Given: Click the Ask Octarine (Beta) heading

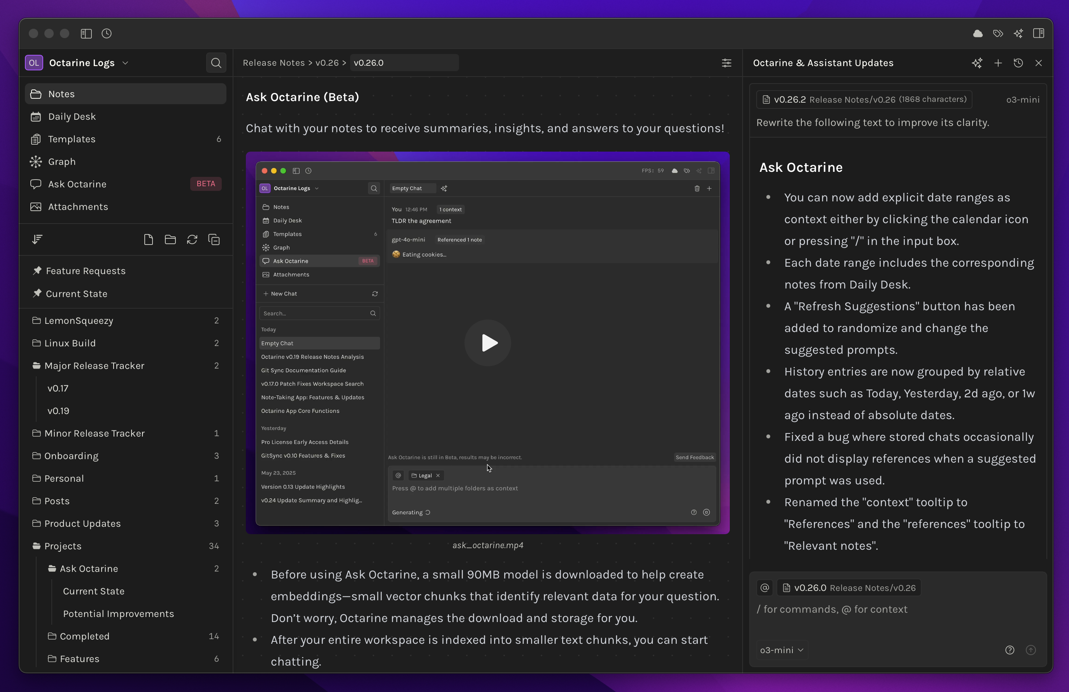Looking at the screenshot, I should [x=302, y=97].
